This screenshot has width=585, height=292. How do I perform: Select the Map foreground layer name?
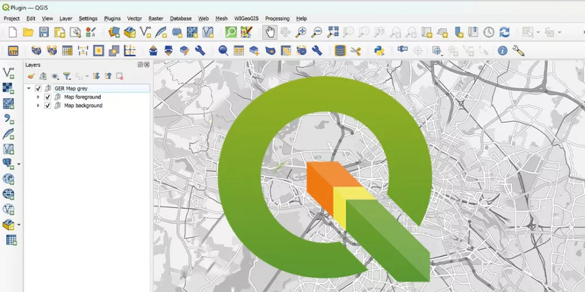tap(82, 97)
